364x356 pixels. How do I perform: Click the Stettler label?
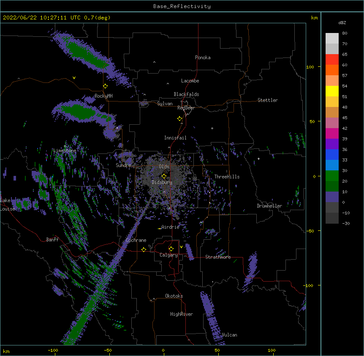tap(268, 100)
